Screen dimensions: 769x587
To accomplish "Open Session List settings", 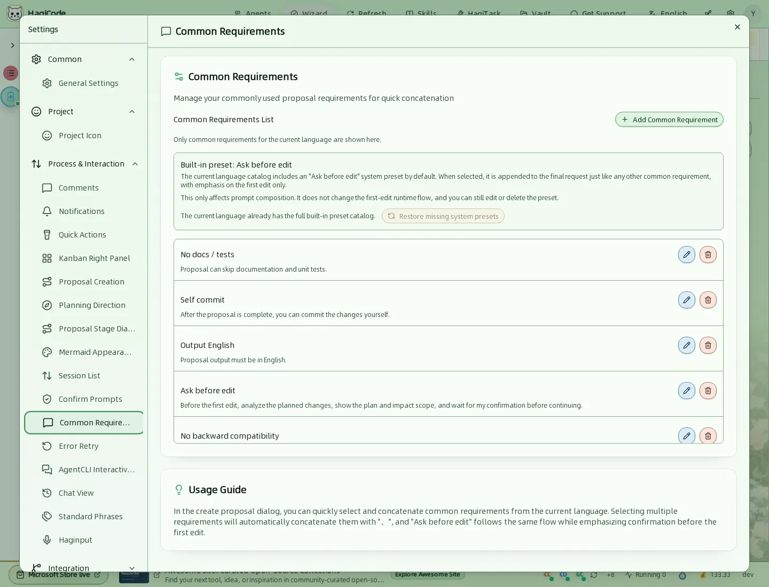I will coord(84,376).
